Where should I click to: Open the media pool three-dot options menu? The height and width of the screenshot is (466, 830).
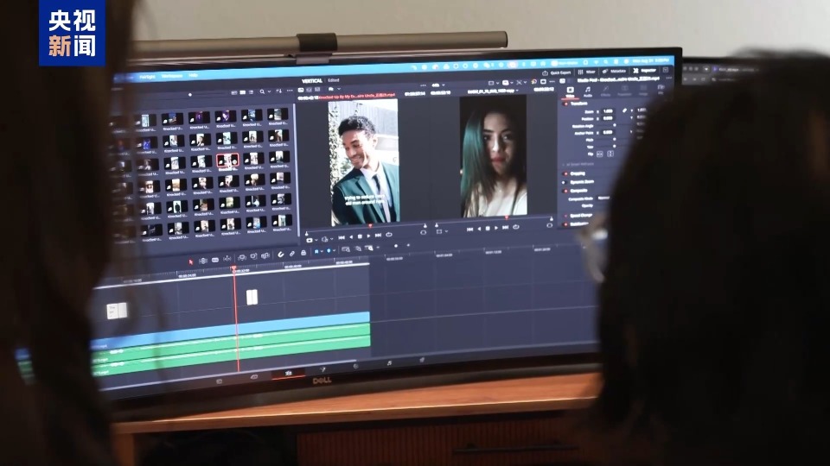coord(289,91)
